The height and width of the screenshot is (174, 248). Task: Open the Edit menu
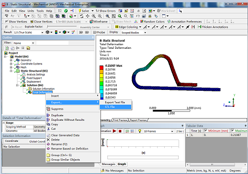click(x=14, y=11)
